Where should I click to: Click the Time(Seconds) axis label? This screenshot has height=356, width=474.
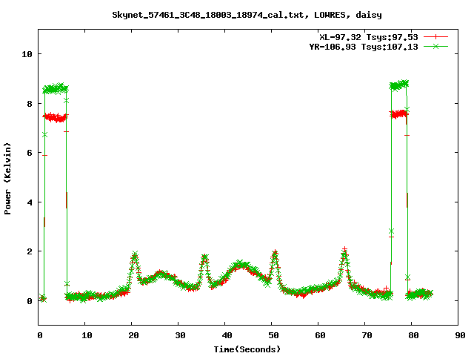pos(247,349)
